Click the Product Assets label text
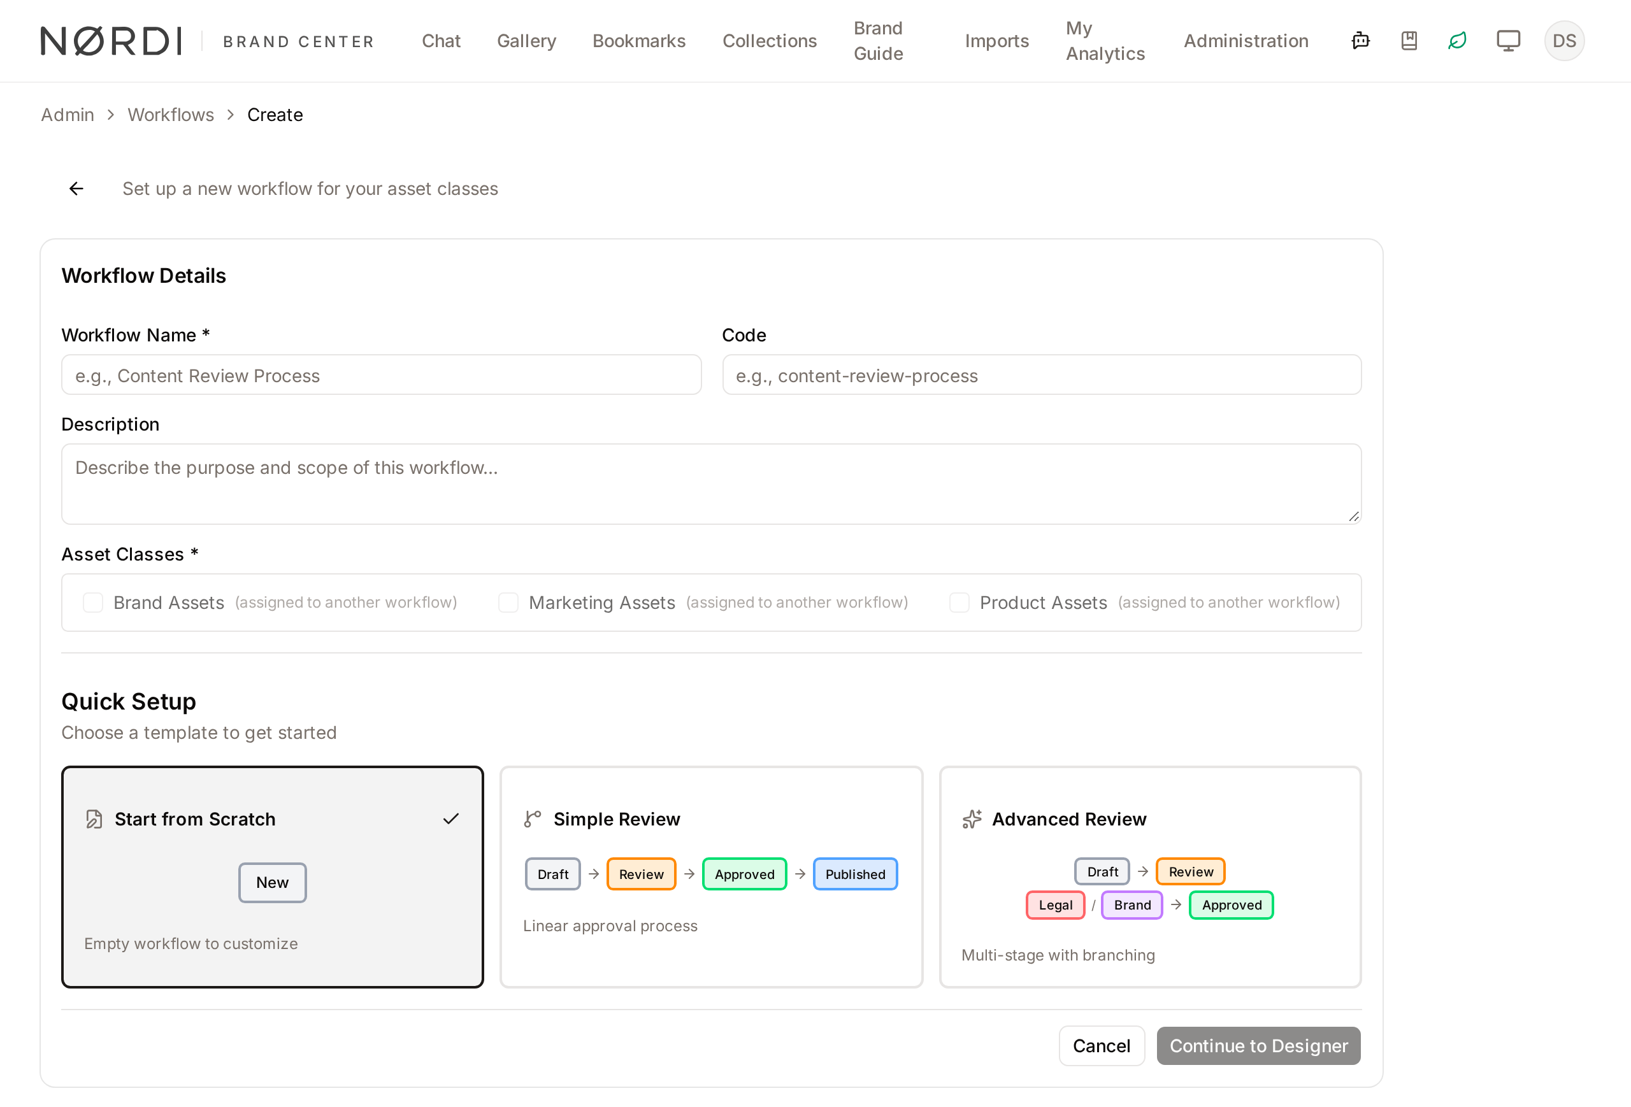Image resolution: width=1631 pixels, height=1107 pixels. point(1043,603)
